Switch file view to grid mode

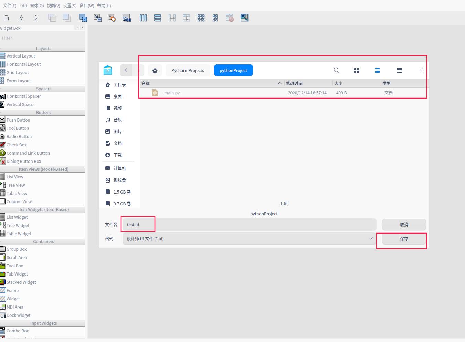pos(356,70)
